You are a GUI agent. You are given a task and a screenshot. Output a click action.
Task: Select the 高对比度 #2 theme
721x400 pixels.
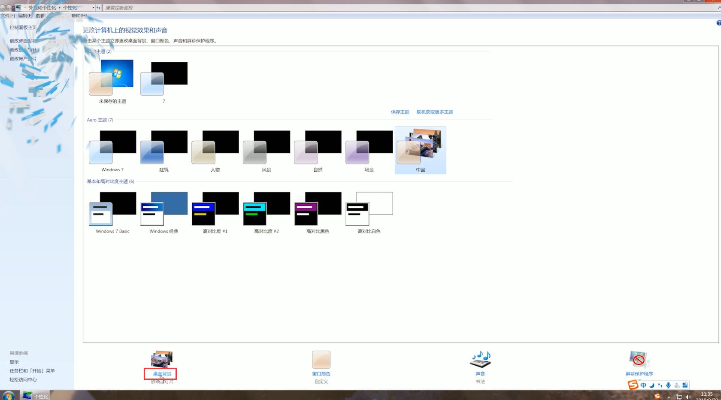click(x=267, y=212)
